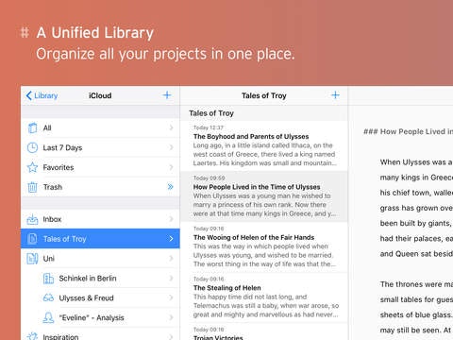Open chevron for All row
This screenshot has height=340, width=453.
[171, 127]
